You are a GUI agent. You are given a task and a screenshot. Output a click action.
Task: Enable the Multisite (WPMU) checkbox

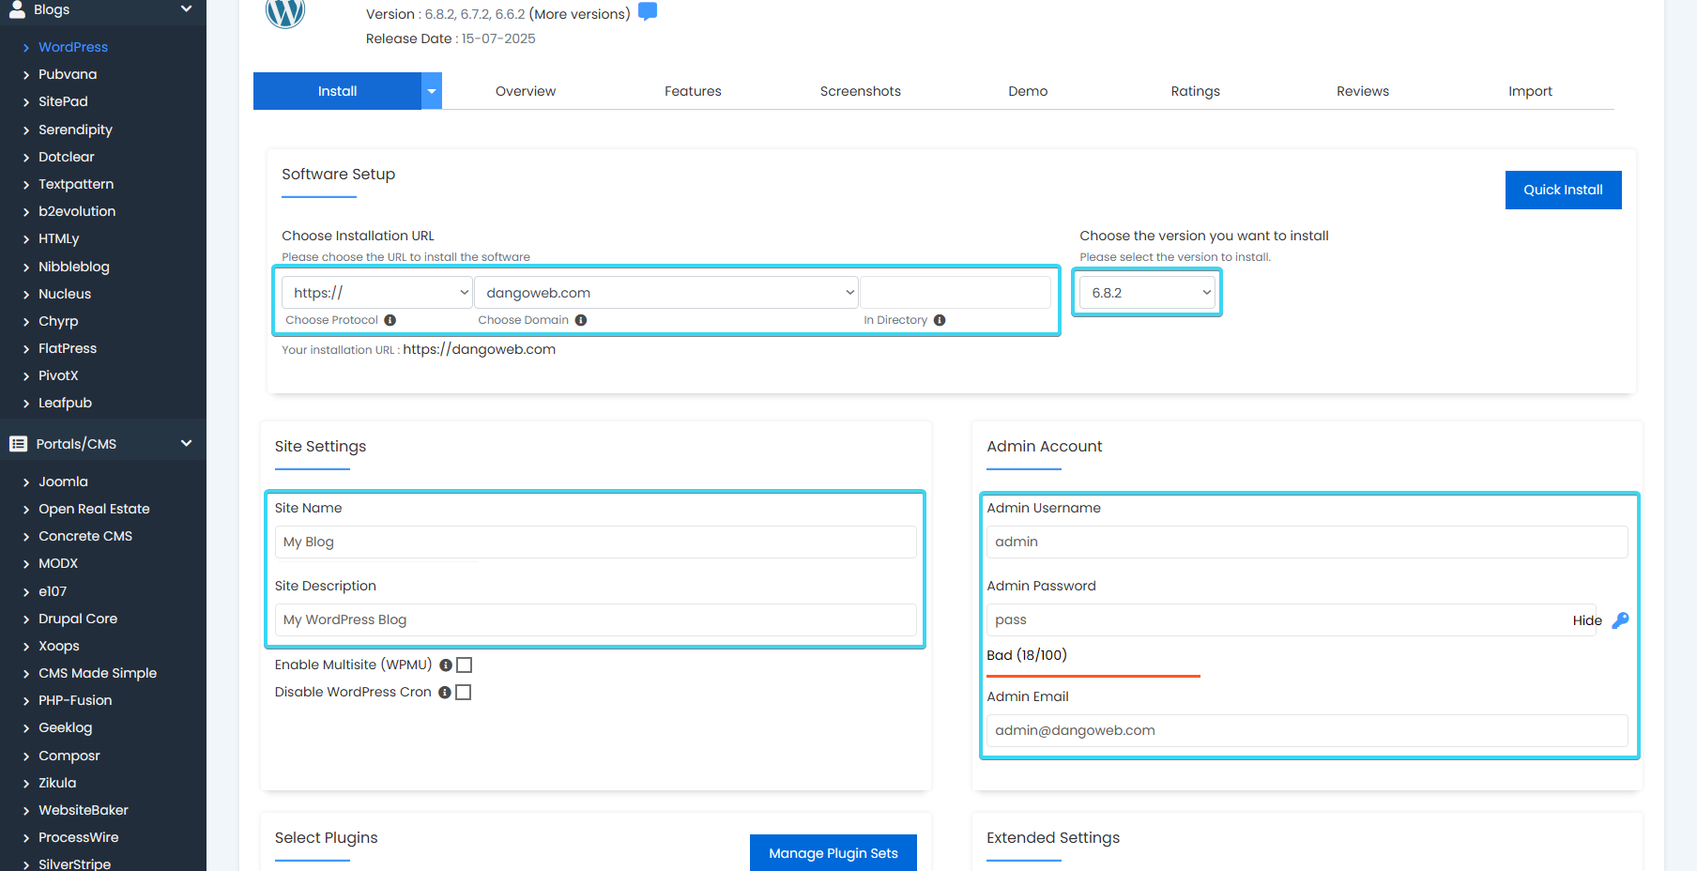pos(465,665)
